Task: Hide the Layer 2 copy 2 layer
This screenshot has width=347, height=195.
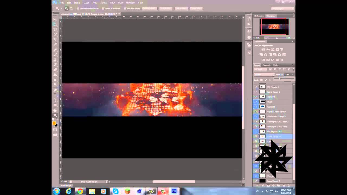Action: coord(256,181)
